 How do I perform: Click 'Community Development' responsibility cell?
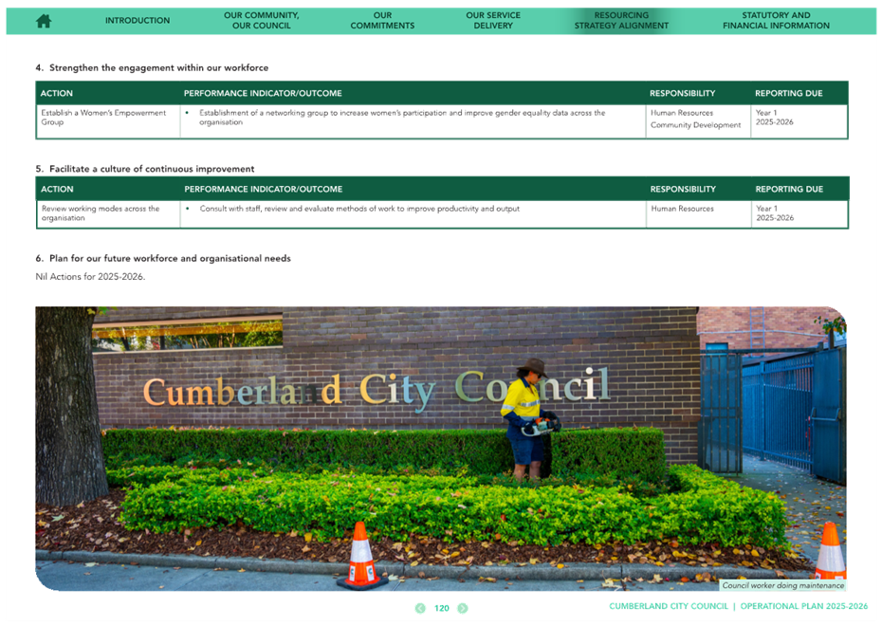click(696, 125)
